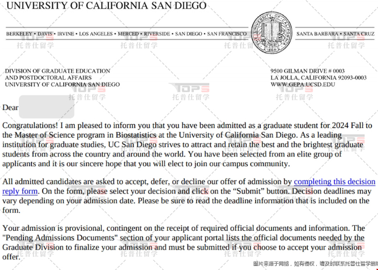Click the WWW.GEPA.UCSD.EDU web address
378x270 pixels.
pyautogui.click(x=303, y=85)
